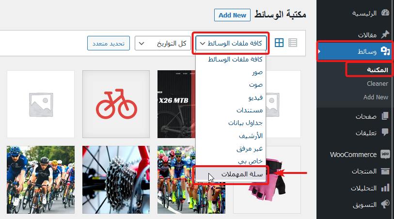Switch to grid view icon

point(279,43)
